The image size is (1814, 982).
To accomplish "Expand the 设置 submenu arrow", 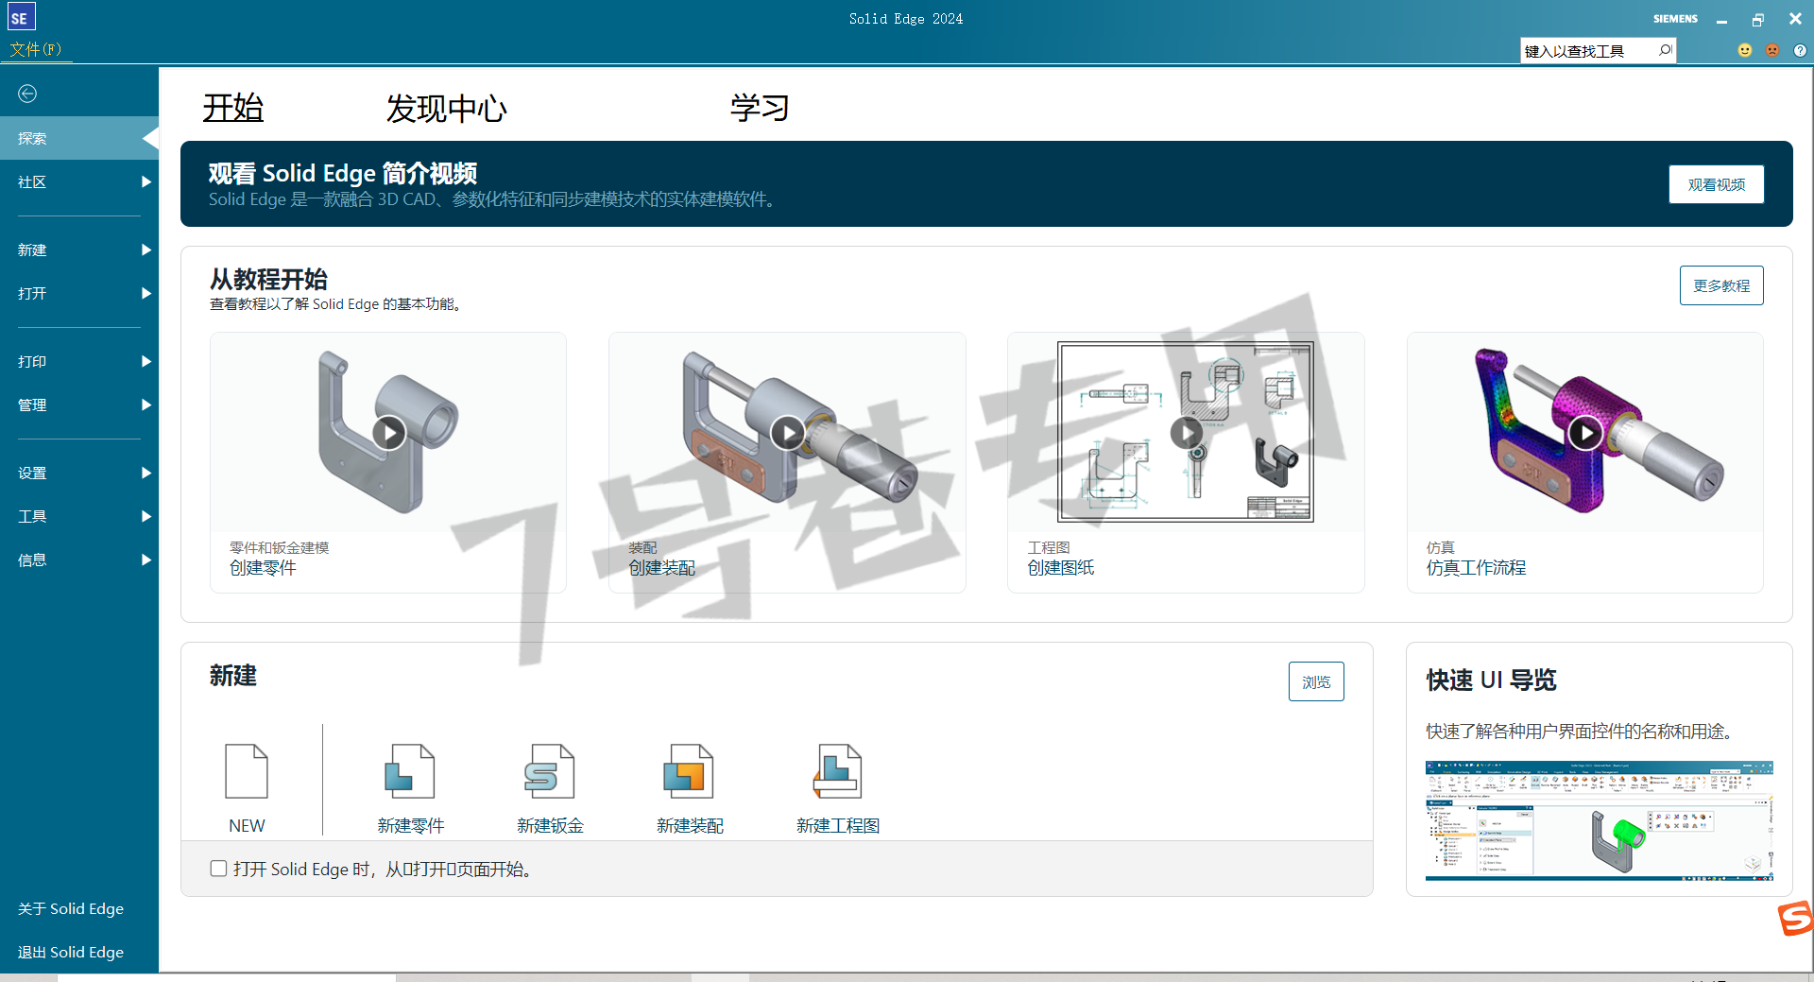I will click(x=146, y=473).
